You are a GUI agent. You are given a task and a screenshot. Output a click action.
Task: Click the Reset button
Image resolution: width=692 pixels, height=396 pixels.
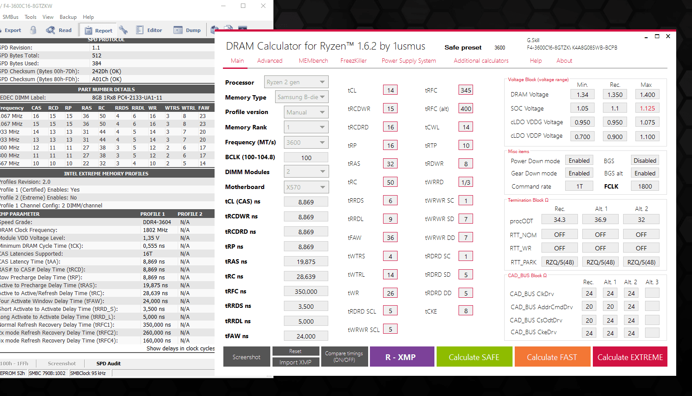tap(296, 351)
